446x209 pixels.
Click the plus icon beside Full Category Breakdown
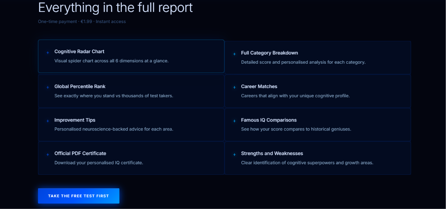(x=234, y=54)
